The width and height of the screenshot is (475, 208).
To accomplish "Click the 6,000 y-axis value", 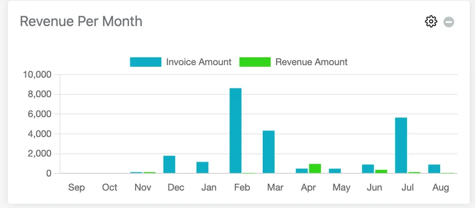I will [x=40, y=114].
